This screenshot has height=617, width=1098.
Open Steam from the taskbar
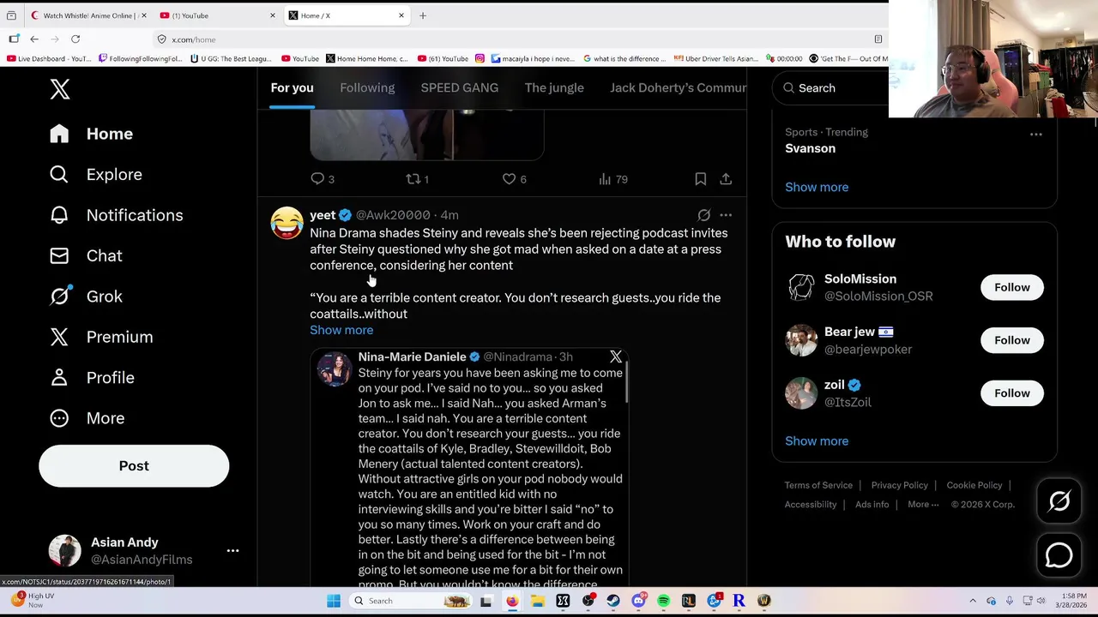[613, 601]
